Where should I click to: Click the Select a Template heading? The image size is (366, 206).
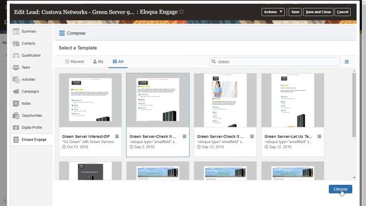click(x=78, y=48)
